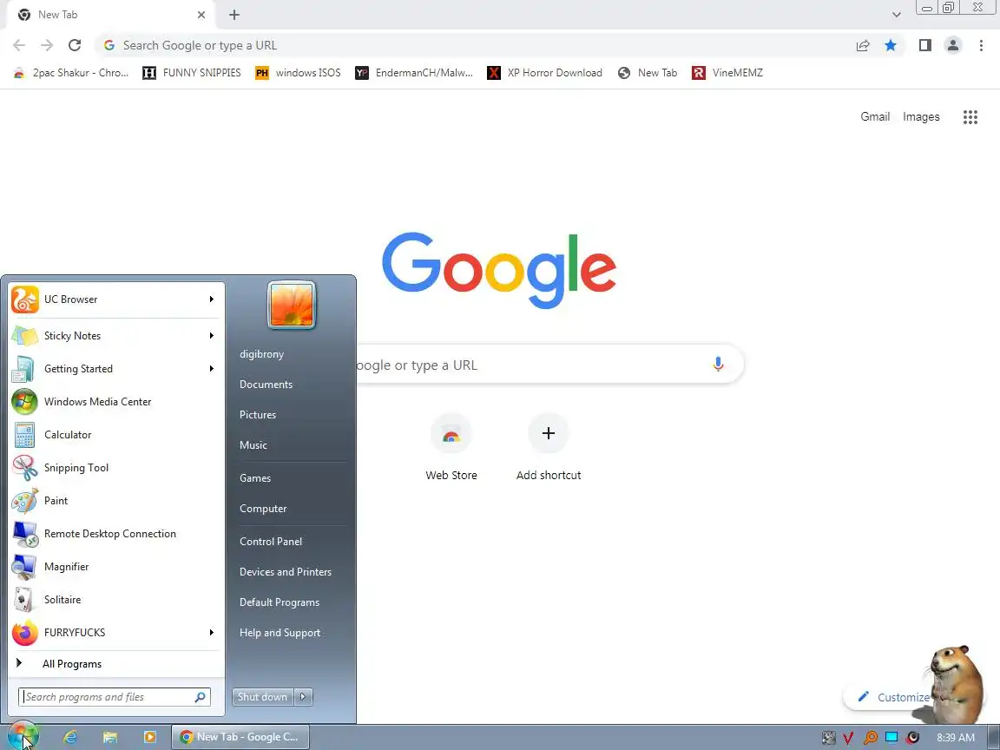Open Devices and Printers

285,572
